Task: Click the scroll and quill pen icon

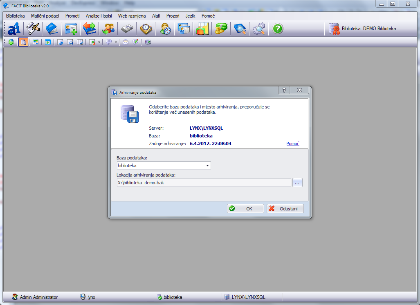Action: pos(33,29)
